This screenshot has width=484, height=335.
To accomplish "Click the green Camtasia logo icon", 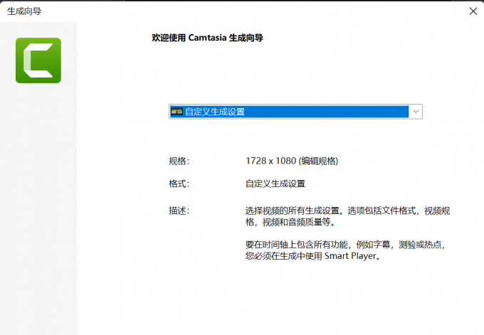I will click(38, 60).
